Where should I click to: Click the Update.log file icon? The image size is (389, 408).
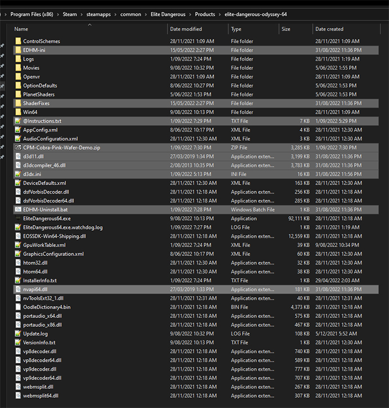click(x=18, y=333)
